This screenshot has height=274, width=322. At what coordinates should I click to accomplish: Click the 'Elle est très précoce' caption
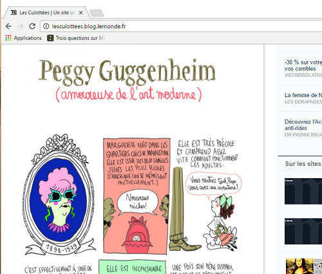point(207,154)
